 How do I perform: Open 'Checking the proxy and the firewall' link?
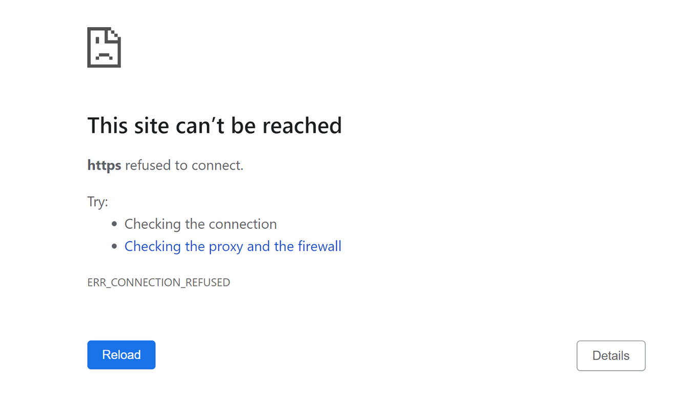233,246
